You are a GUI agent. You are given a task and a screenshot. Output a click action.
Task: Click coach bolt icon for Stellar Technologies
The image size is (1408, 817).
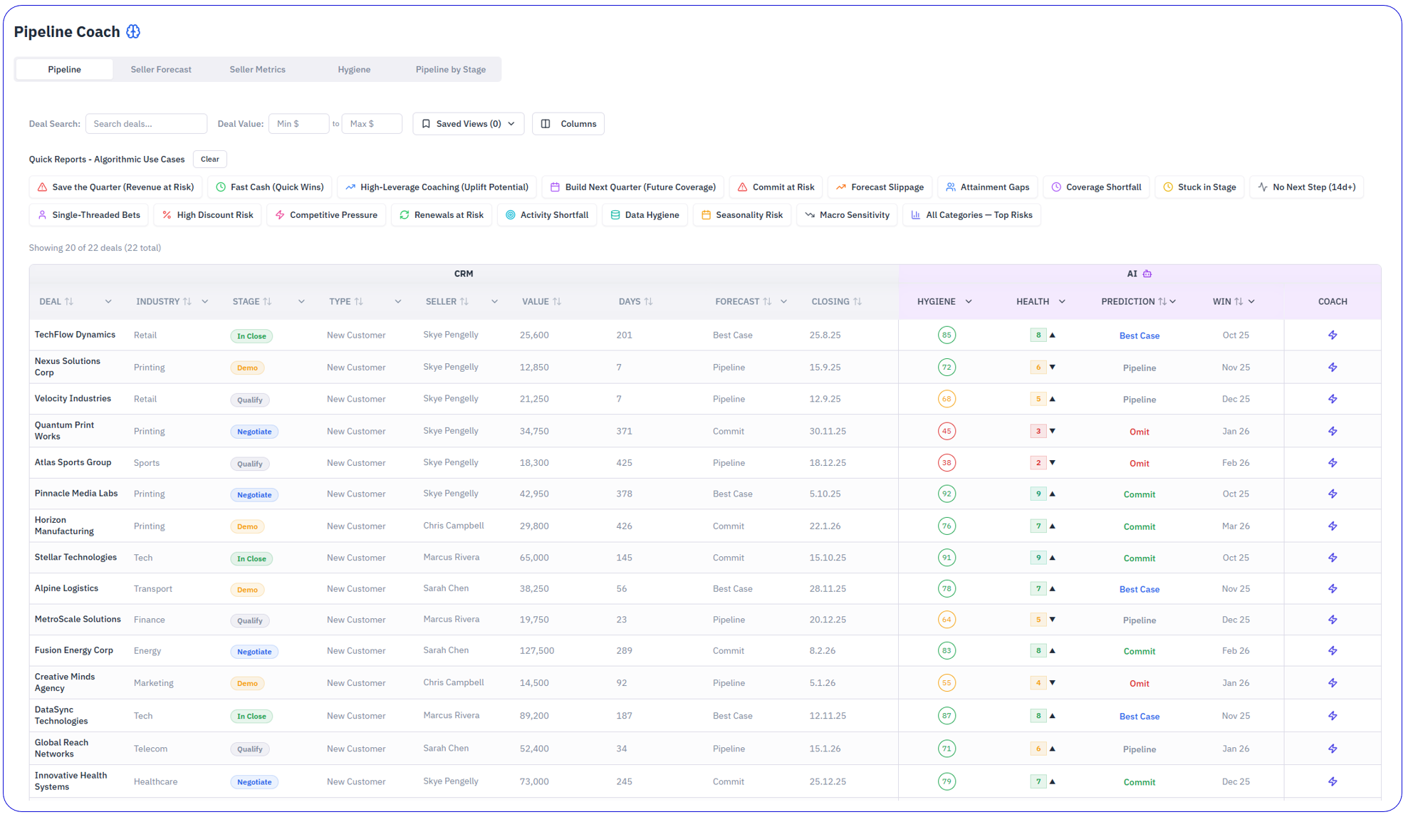1332,558
